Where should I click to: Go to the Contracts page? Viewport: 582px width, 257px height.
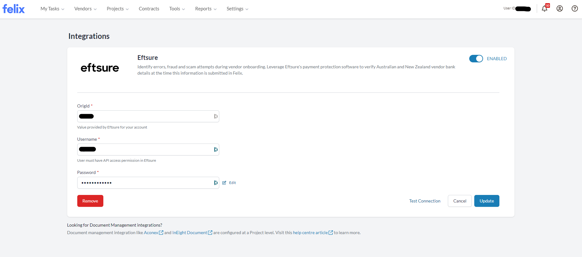149,9
